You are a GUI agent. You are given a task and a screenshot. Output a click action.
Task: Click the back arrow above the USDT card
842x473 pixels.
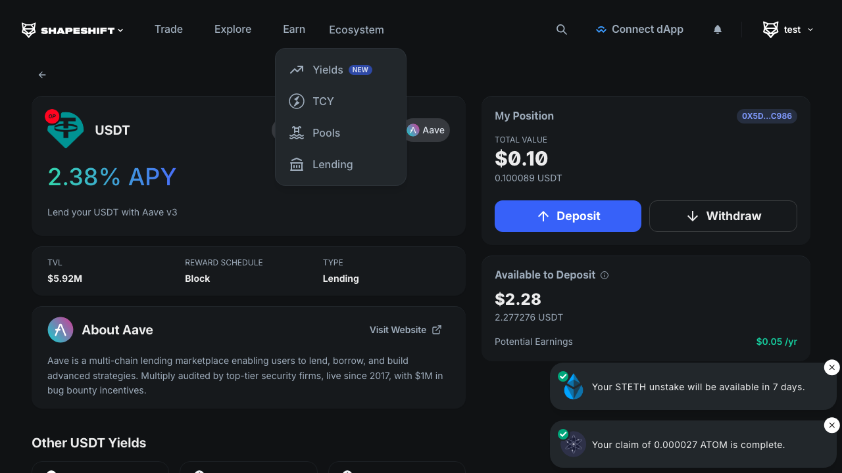(x=41, y=74)
